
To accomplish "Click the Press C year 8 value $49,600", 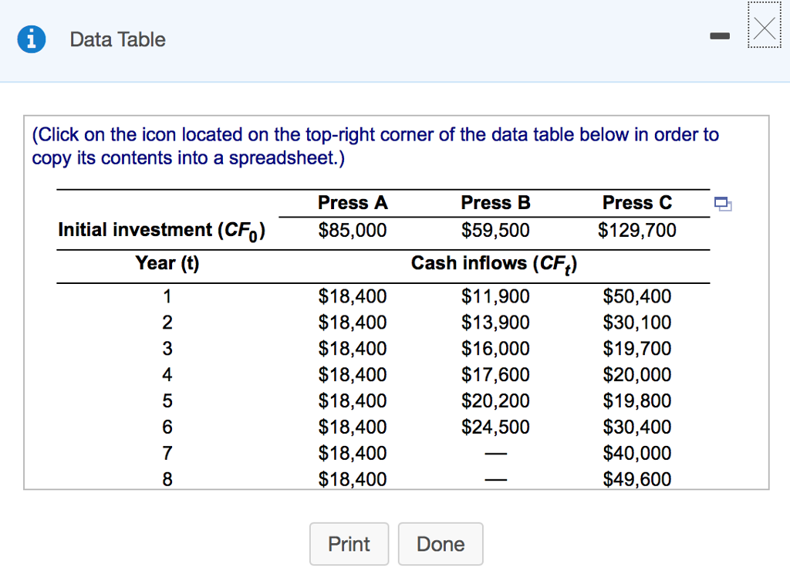I will [x=637, y=479].
